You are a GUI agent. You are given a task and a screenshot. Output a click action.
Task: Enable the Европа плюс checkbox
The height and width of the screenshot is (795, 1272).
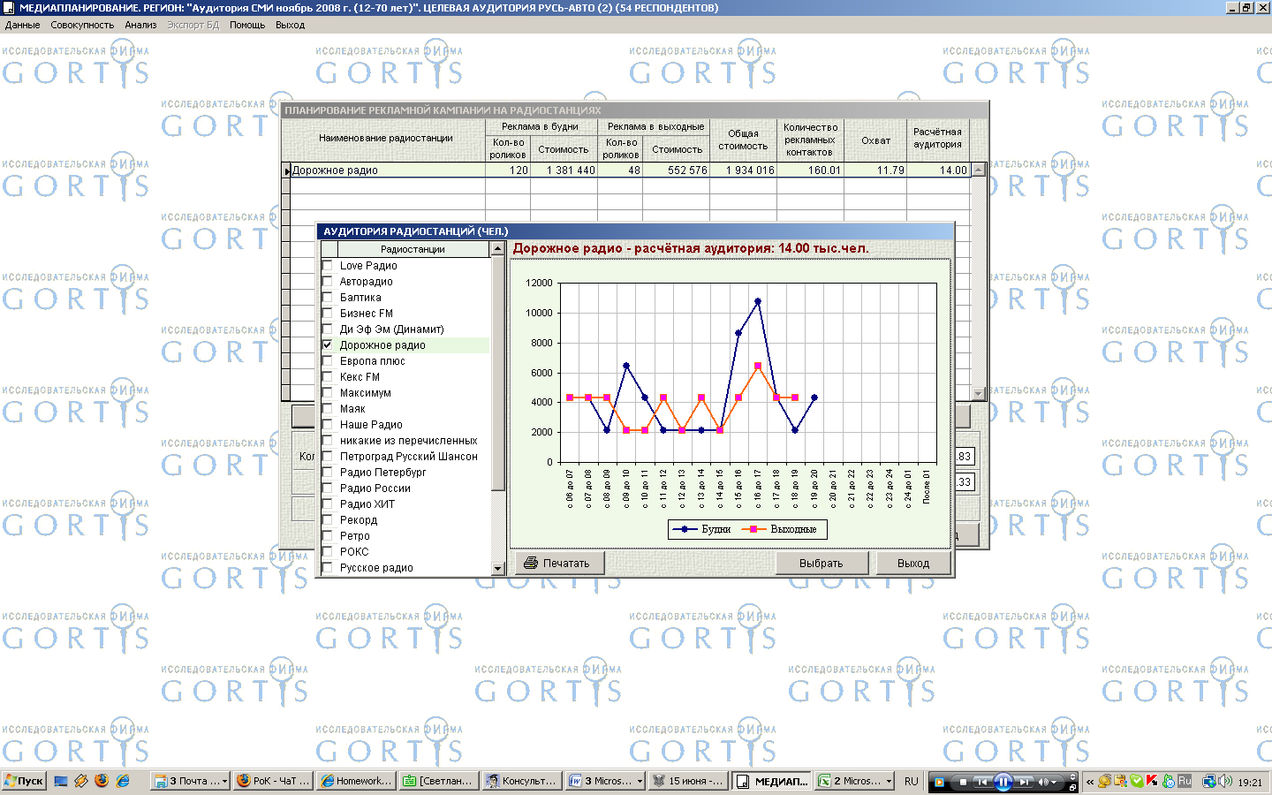click(328, 361)
